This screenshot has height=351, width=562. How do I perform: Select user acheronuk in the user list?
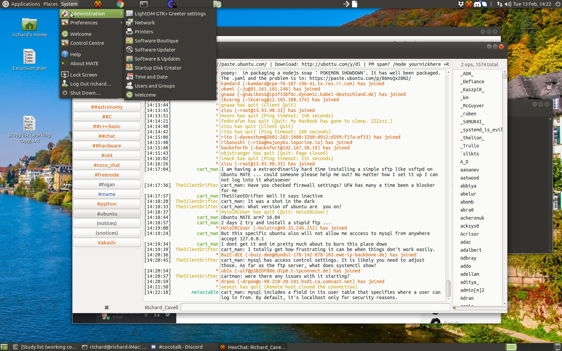[x=472, y=218]
